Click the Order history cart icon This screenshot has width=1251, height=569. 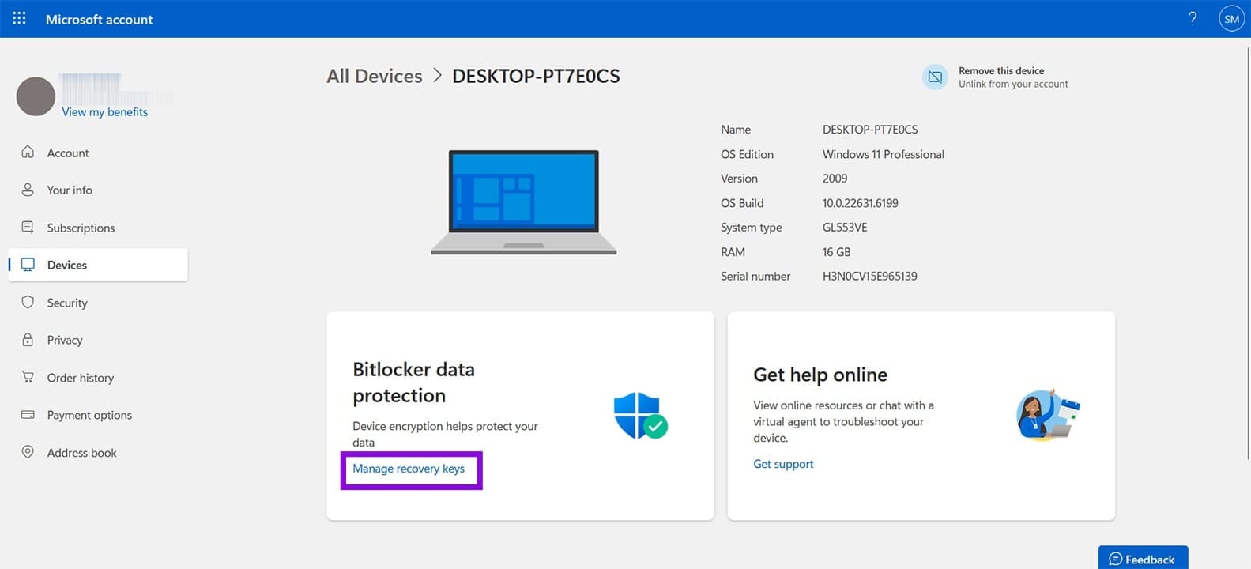click(x=28, y=377)
